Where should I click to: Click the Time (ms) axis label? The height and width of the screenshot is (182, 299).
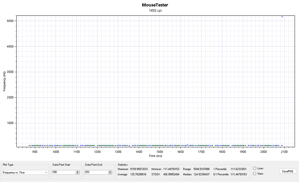click(155, 156)
